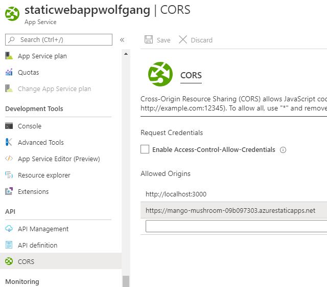Click the Request Credentials heading

[172, 133]
